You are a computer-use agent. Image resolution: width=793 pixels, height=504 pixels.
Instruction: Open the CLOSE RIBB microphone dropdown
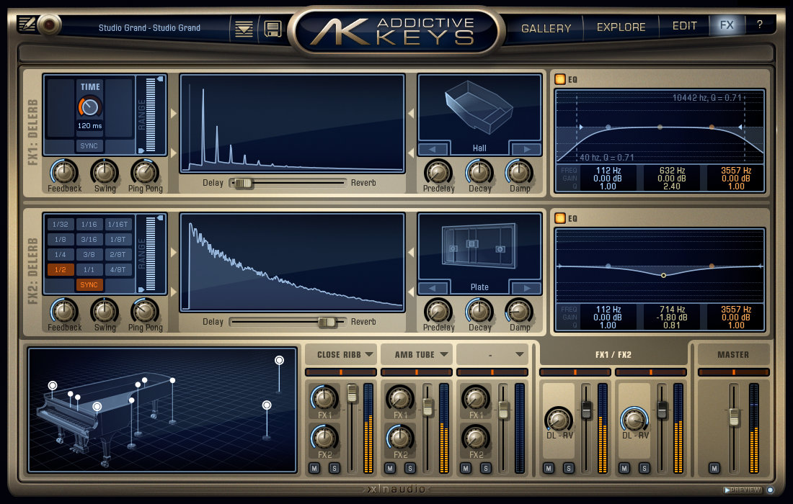(340, 354)
